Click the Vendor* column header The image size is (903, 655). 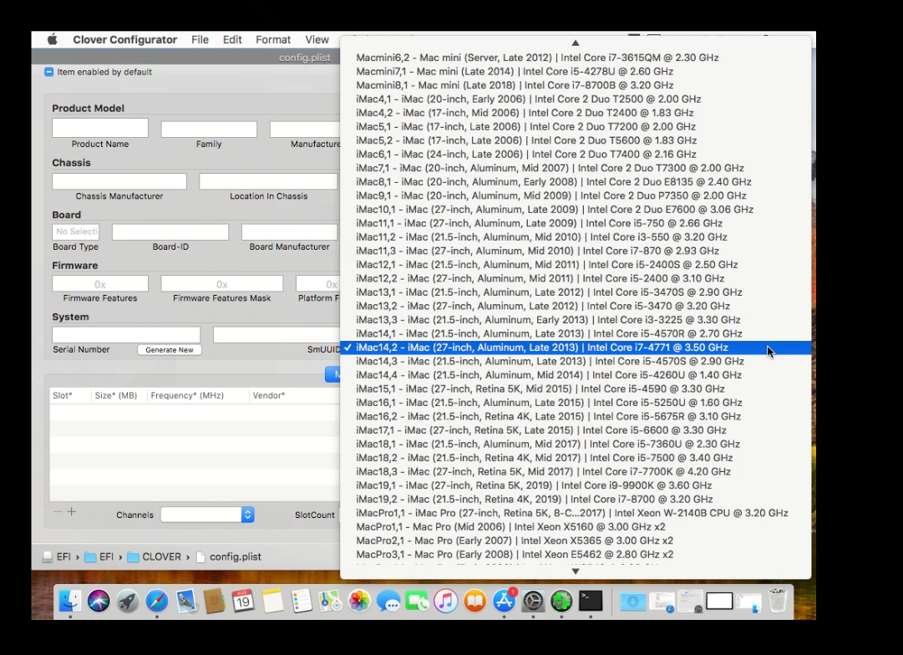pos(269,395)
